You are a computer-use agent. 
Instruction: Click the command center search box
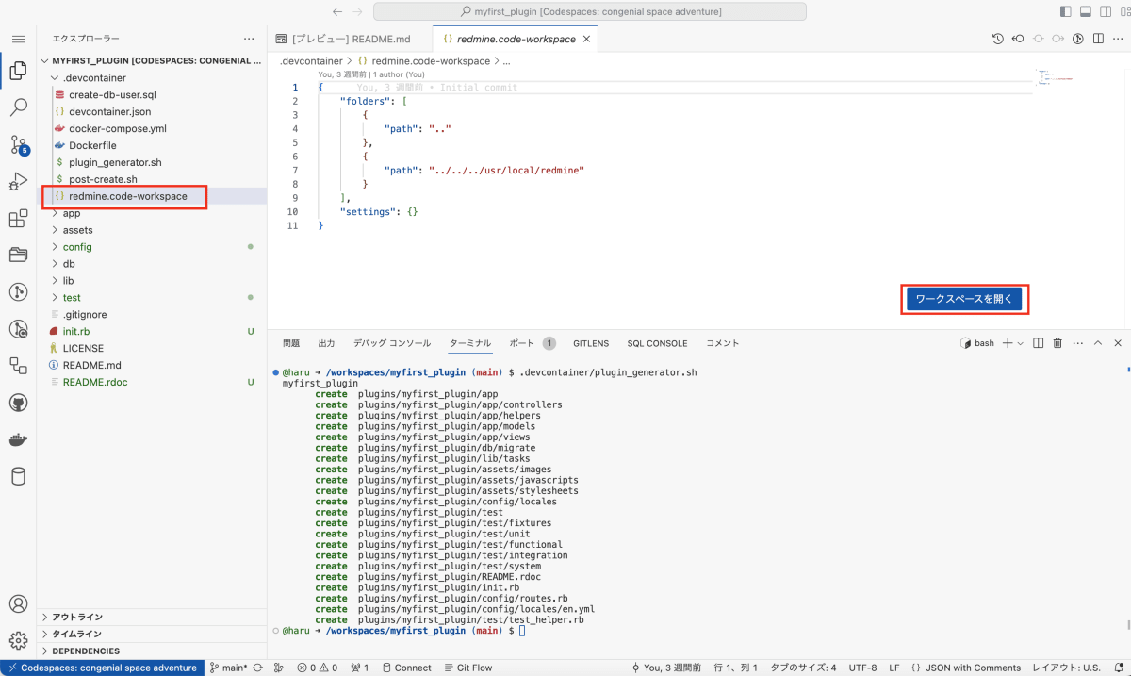pos(590,11)
